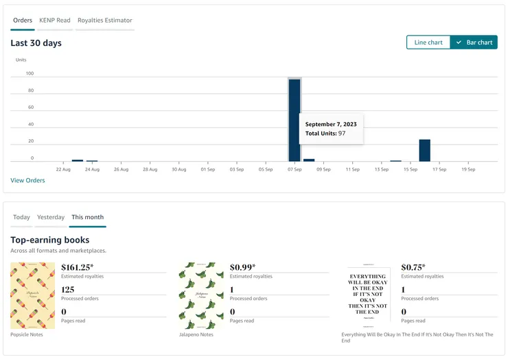Open the KENP Read tab
The image size is (508, 357).
tap(55, 21)
